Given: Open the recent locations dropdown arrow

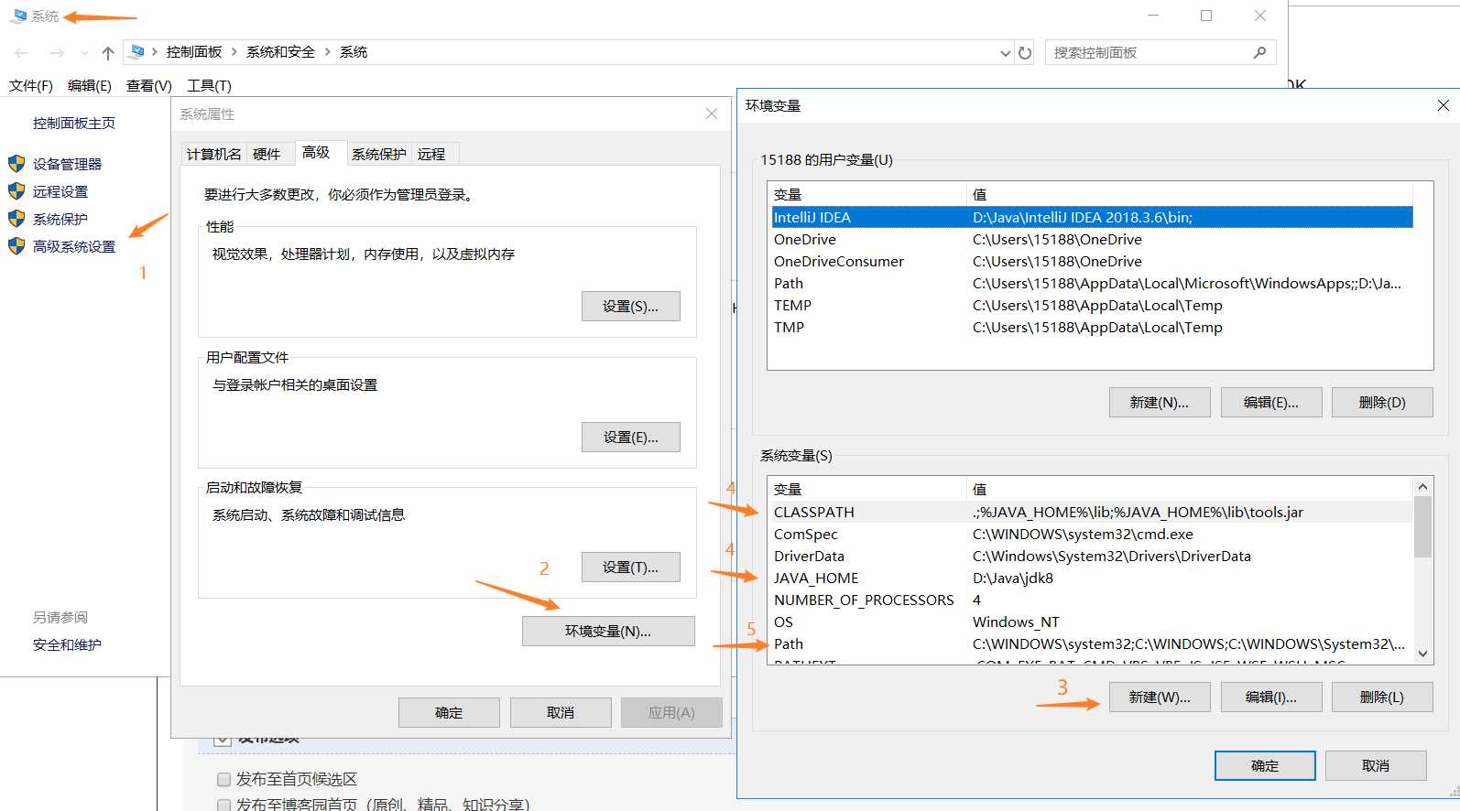Looking at the screenshot, I should 84,53.
